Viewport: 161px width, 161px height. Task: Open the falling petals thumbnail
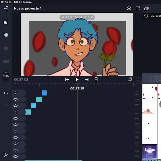click(150, 91)
